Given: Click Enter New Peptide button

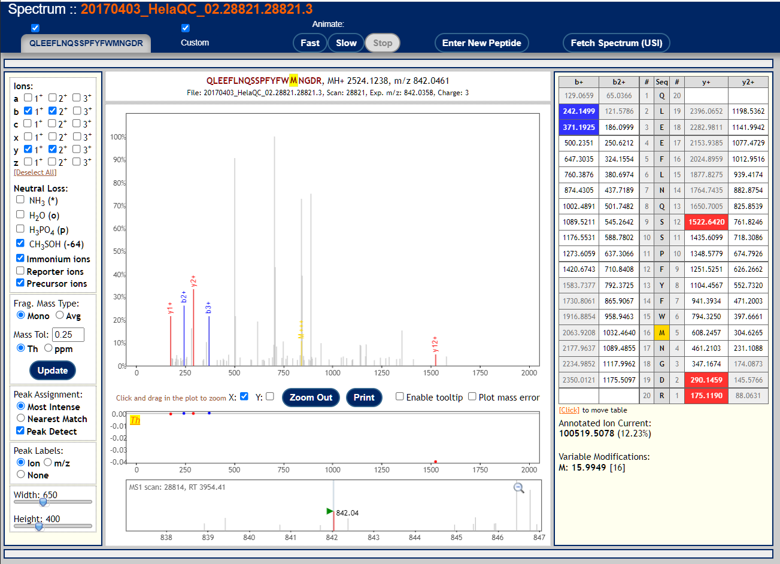Looking at the screenshot, I should coord(481,43).
